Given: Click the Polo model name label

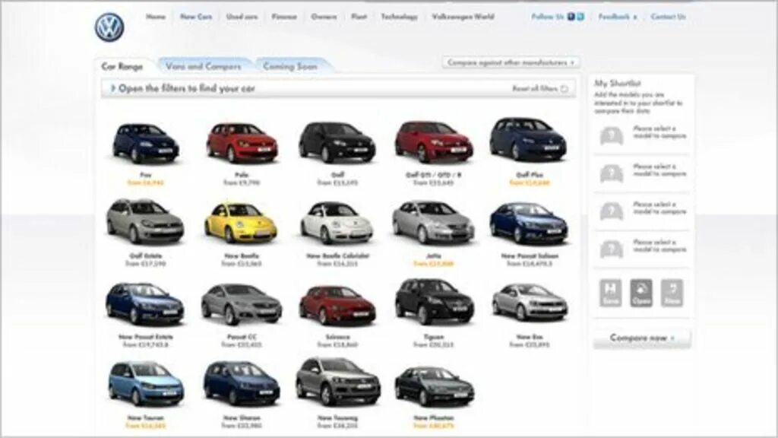Looking at the screenshot, I should (x=242, y=175).
